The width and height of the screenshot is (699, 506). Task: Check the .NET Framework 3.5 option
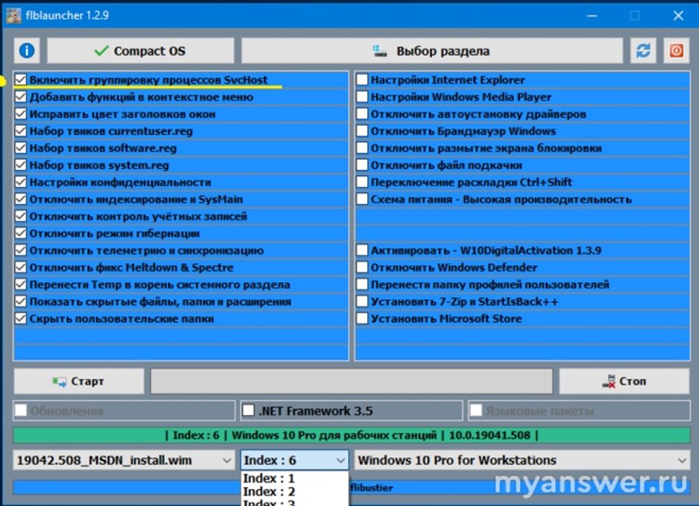tap(248, 411)
